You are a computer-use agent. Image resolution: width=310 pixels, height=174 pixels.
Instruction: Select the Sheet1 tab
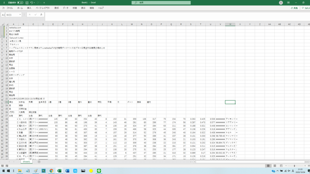pos(26,162)
